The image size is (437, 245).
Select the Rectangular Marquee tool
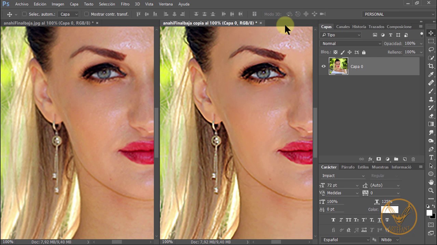(431, 41)
